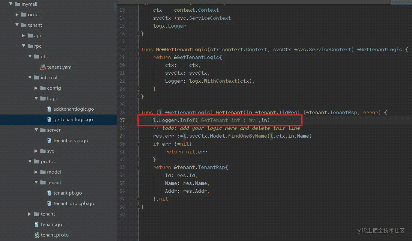
Task: Click line number 18 in the gutter
Action: [x=122, y=49]
